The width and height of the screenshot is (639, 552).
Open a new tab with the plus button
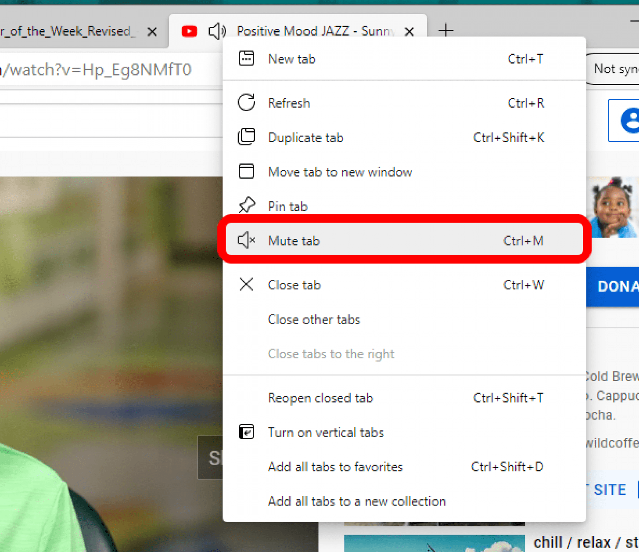[x=446, y=30]
